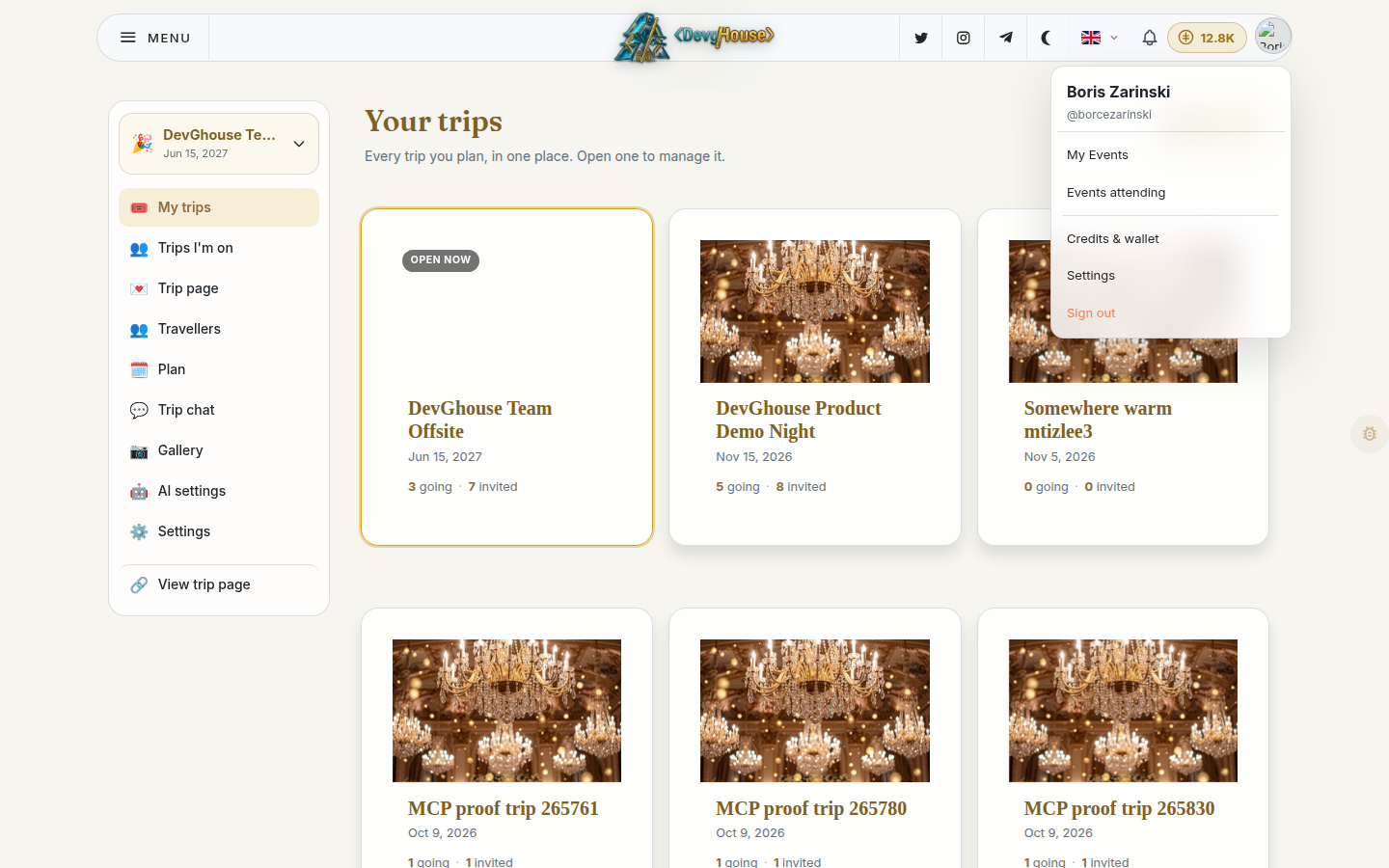Screen dimensions: 1389x868
Task: Click the Your trips heading
Action: coord(433,122)
